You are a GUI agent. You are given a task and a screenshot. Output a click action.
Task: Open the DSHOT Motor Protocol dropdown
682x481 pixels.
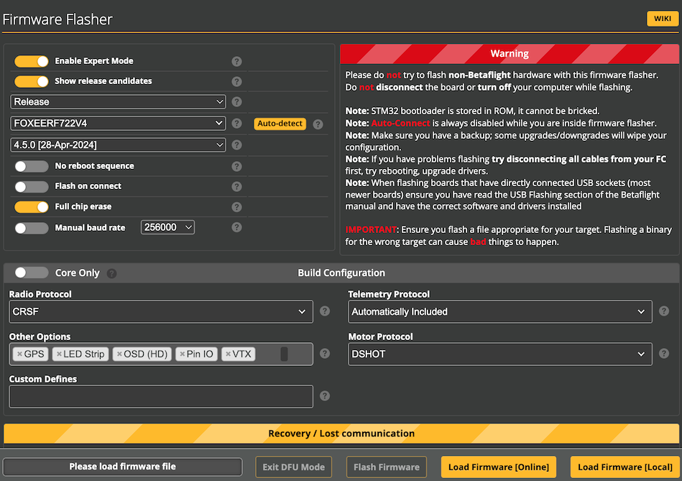[499, 354]
